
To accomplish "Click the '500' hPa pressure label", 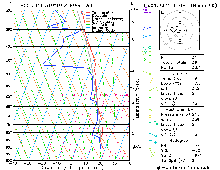I will [10, 74].
